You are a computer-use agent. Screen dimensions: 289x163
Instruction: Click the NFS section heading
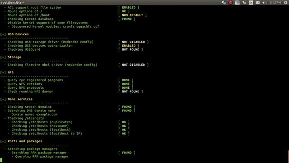tap(10, 72)
